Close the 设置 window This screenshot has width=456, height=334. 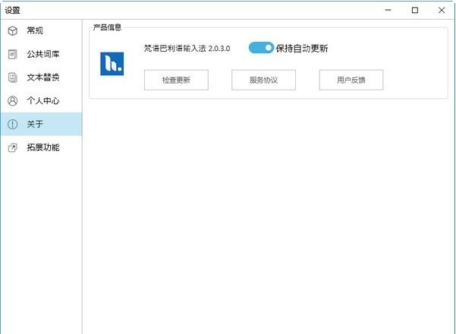coord(442,10)
